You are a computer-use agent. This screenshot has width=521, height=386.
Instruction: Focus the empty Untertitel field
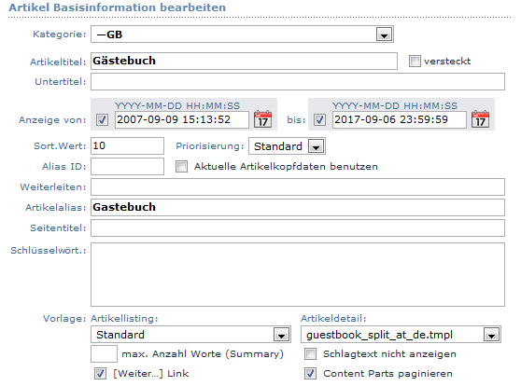coord(298,82)
